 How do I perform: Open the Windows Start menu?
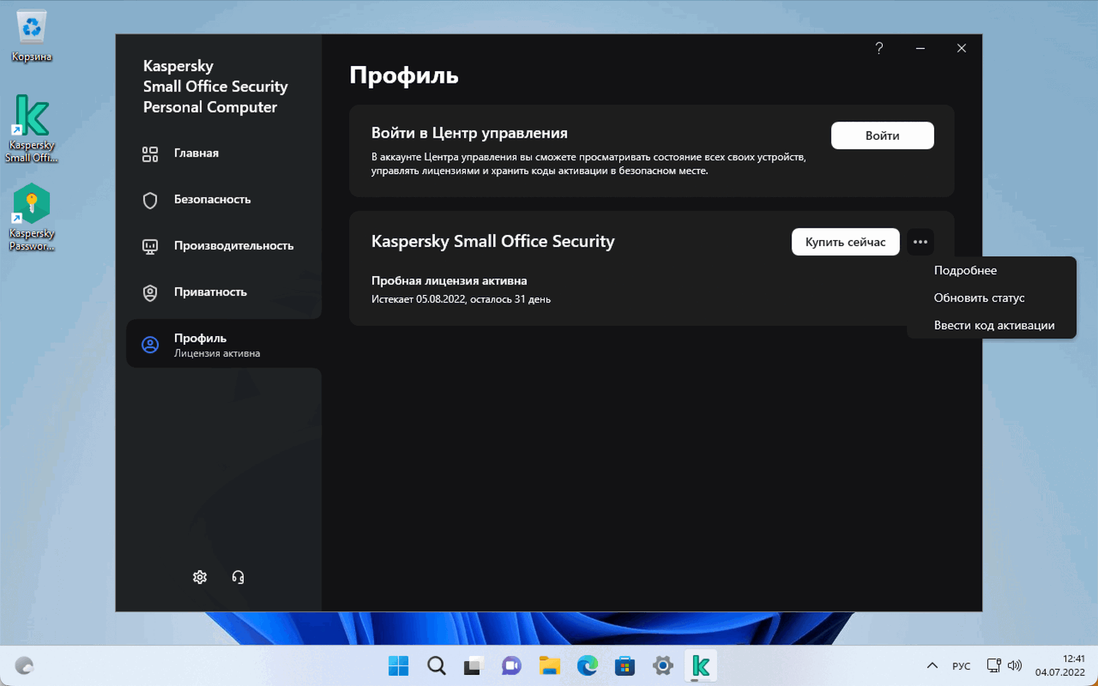(398, 666)
